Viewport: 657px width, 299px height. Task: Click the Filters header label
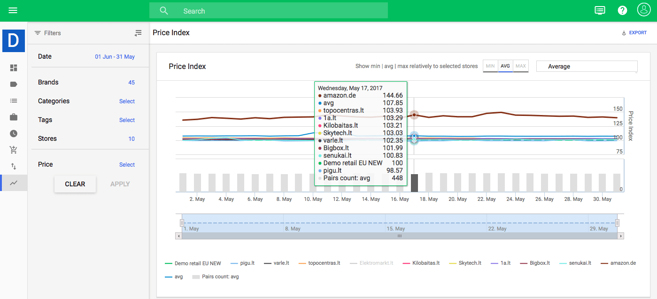pyautogui.click(x=53, y=33)
